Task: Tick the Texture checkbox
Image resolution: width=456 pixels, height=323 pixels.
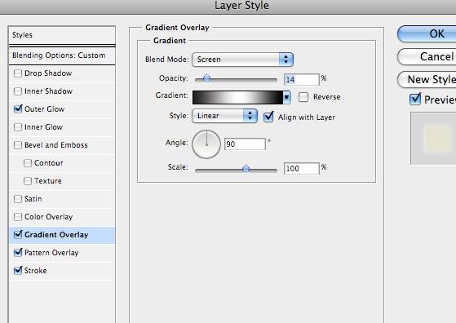Action: [x=28, y=181]
